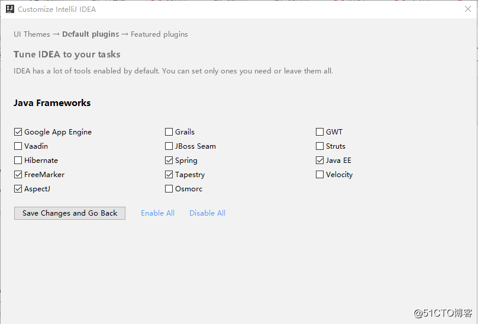Uncheck the Google App Engine checkbox

click(18, 132)
